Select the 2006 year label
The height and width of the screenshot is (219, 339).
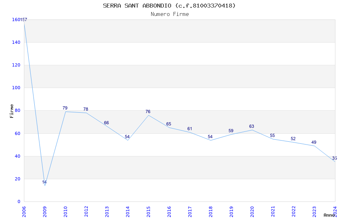tap(24, 211)
